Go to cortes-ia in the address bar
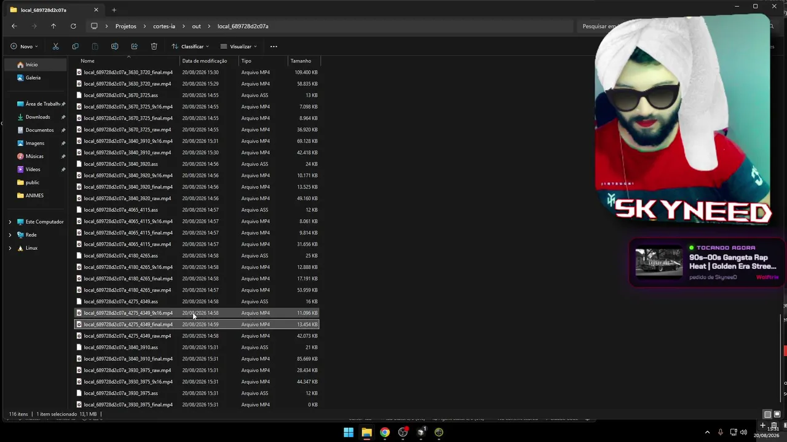 click(164, 26)
